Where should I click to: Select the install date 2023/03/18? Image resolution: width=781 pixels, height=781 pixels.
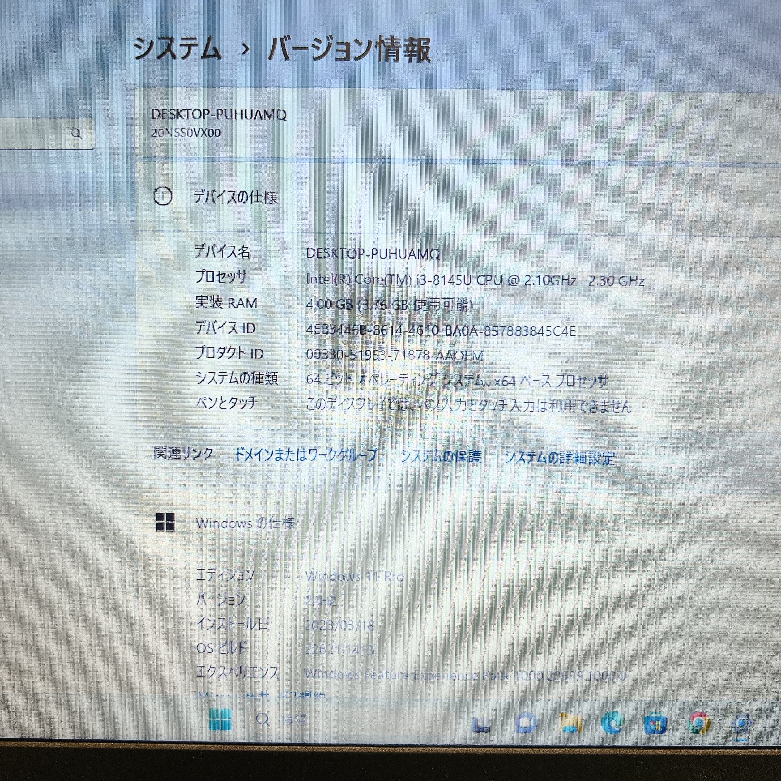coord(340,626)
